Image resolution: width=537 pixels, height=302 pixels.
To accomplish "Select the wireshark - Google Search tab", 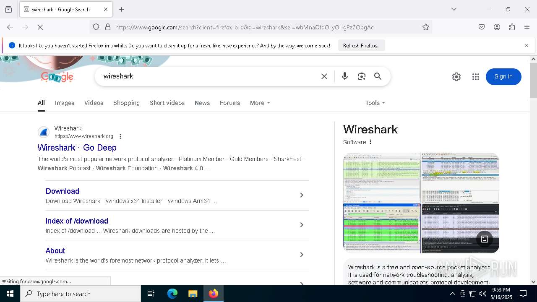I will (x=65, y=9).
